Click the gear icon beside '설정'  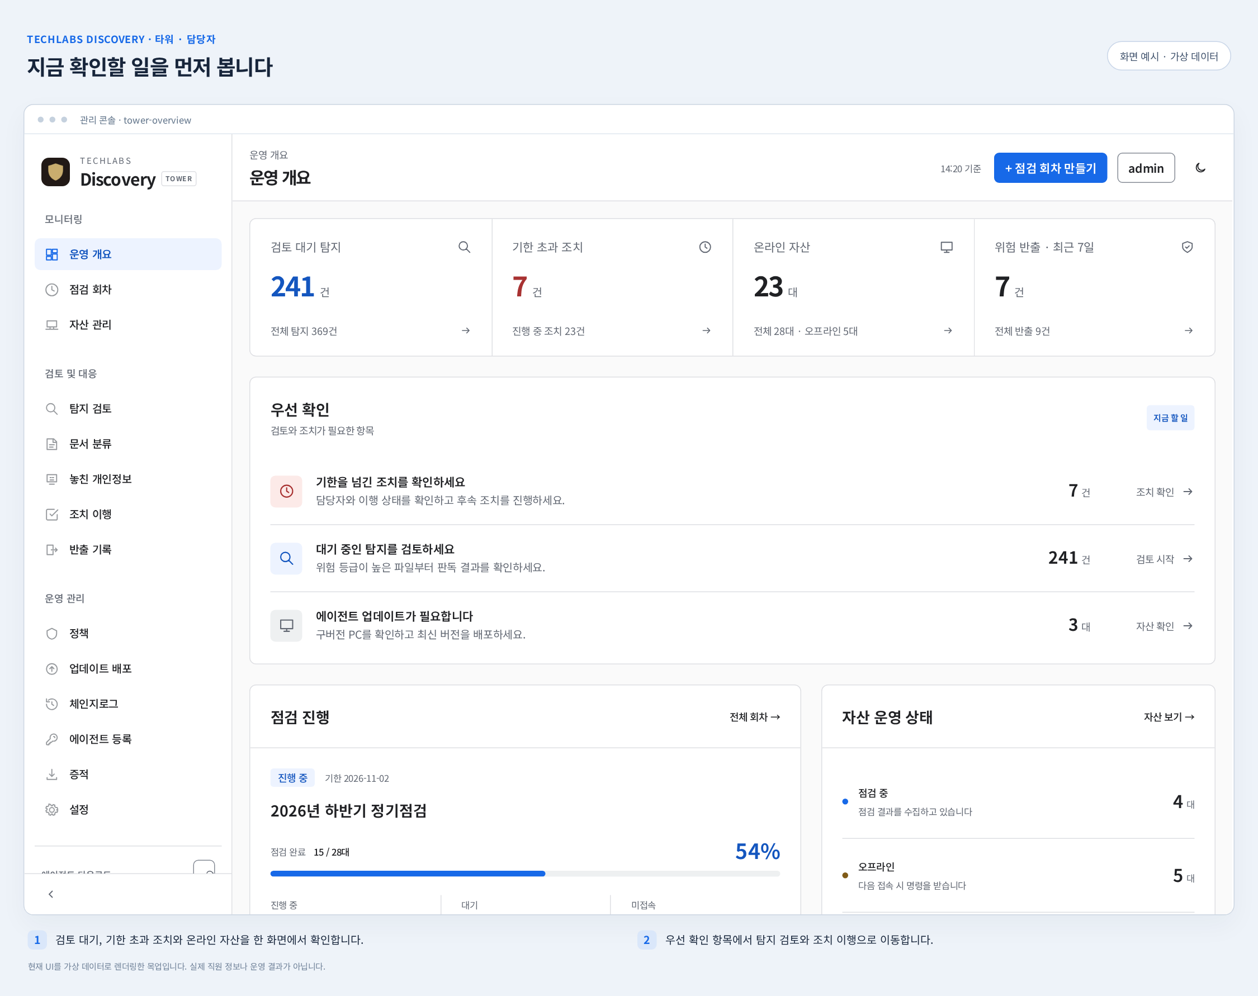point(52,809)
